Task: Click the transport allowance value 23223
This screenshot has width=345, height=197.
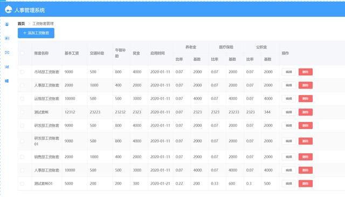Action: (95, 112)
